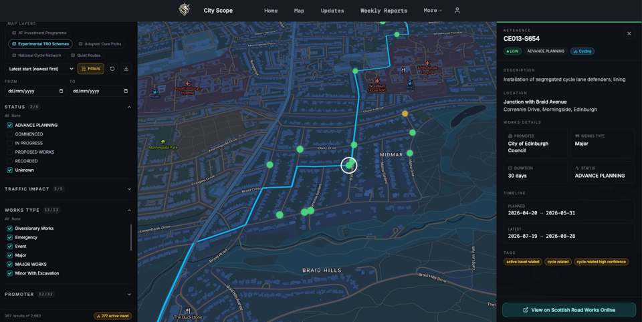
Task: Toggle the Diversionary Works checkbox
Action: pos(10,228)
